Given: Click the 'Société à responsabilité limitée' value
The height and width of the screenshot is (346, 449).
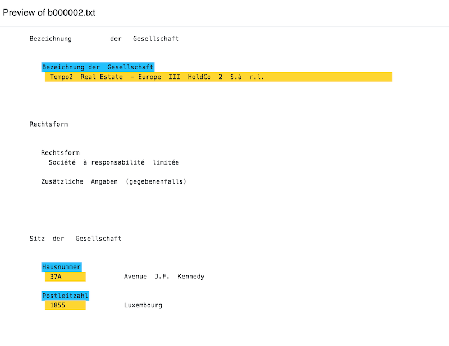Looking at the screenshot, I should 113,162.
